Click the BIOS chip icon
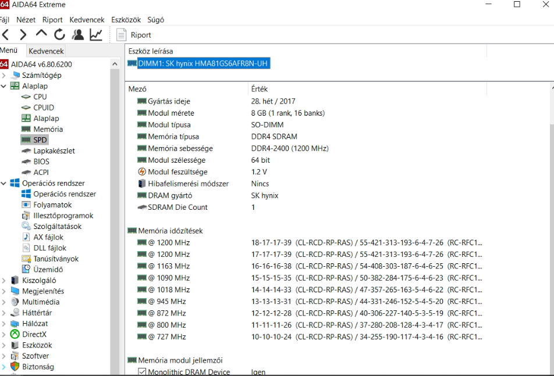The image size is (554, 376). pos(26,162)
